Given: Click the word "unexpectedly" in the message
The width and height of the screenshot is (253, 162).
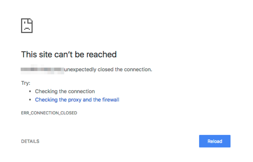Looking at the screenshot, I should click(x=80, y=70).
